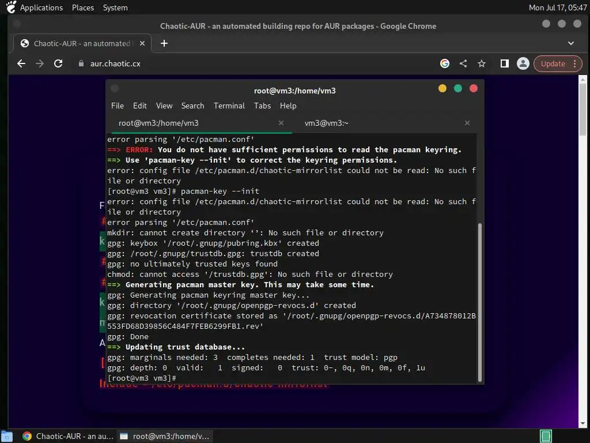Minimize terminal with the yellow button
The height and width of the screenshot is (443, 590).
pyautogui.click(x=442, y=88)
